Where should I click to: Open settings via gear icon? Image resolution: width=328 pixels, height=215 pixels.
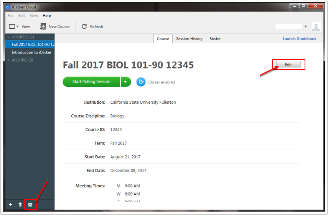(x=30, y=205)
